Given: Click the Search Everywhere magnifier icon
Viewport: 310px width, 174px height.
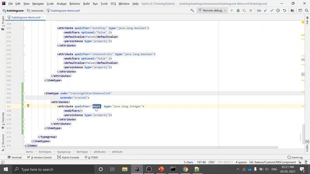Looking at the screenshot, I should [x=307, y=11].
